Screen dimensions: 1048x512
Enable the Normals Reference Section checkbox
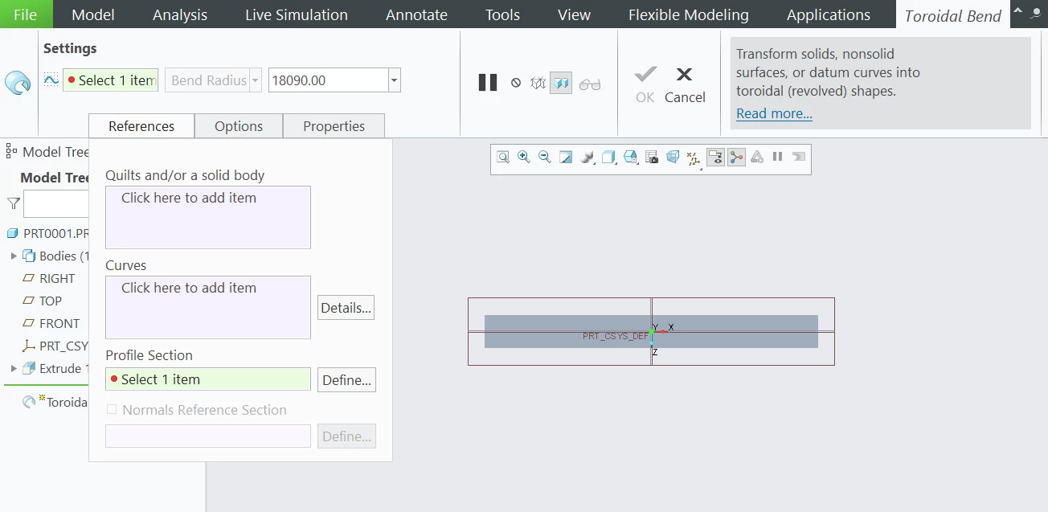click(x=112, y=410)
